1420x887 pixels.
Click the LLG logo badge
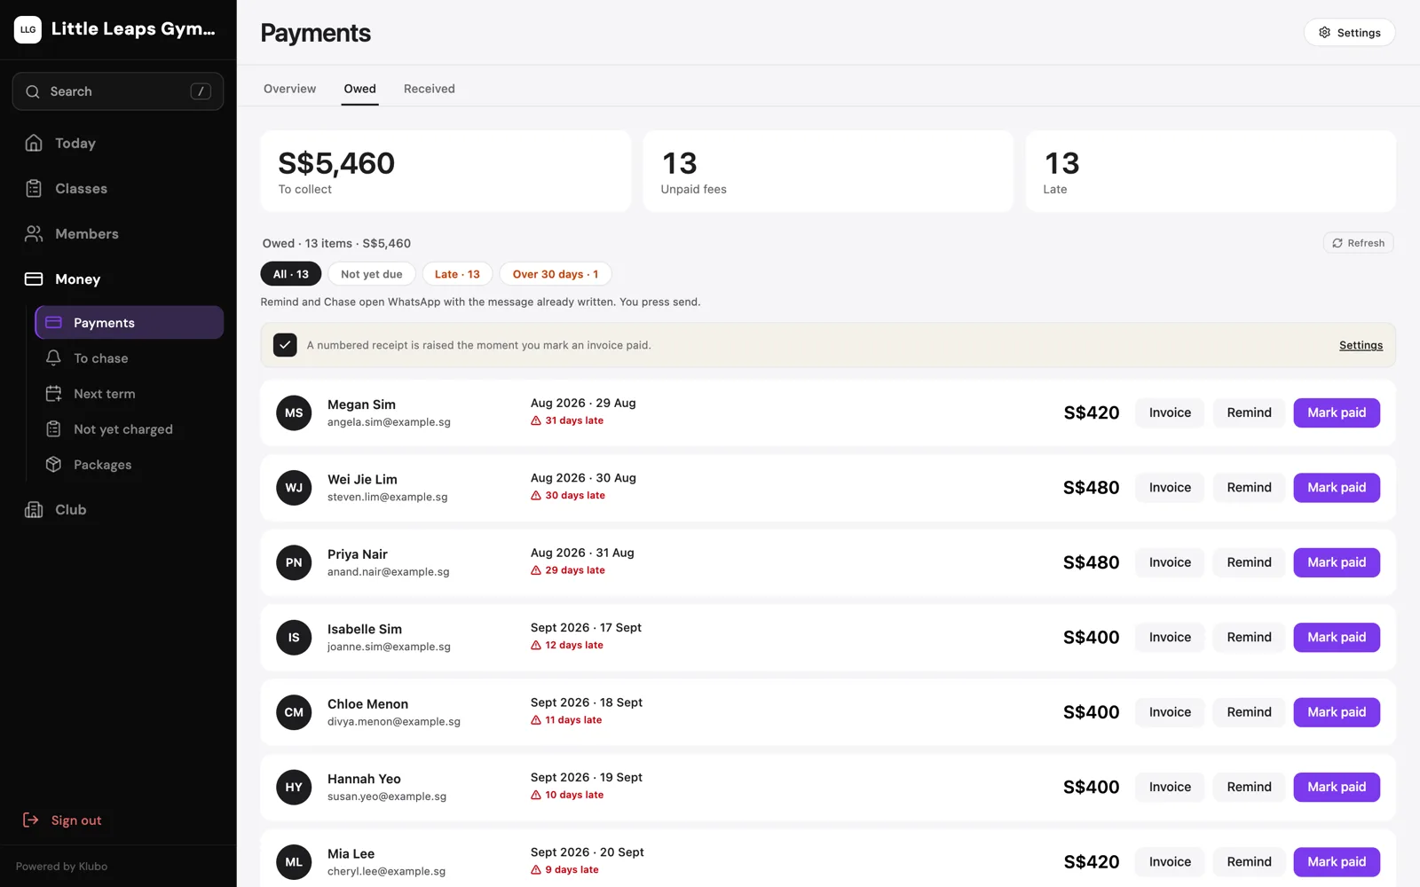[x=28, y=29]
